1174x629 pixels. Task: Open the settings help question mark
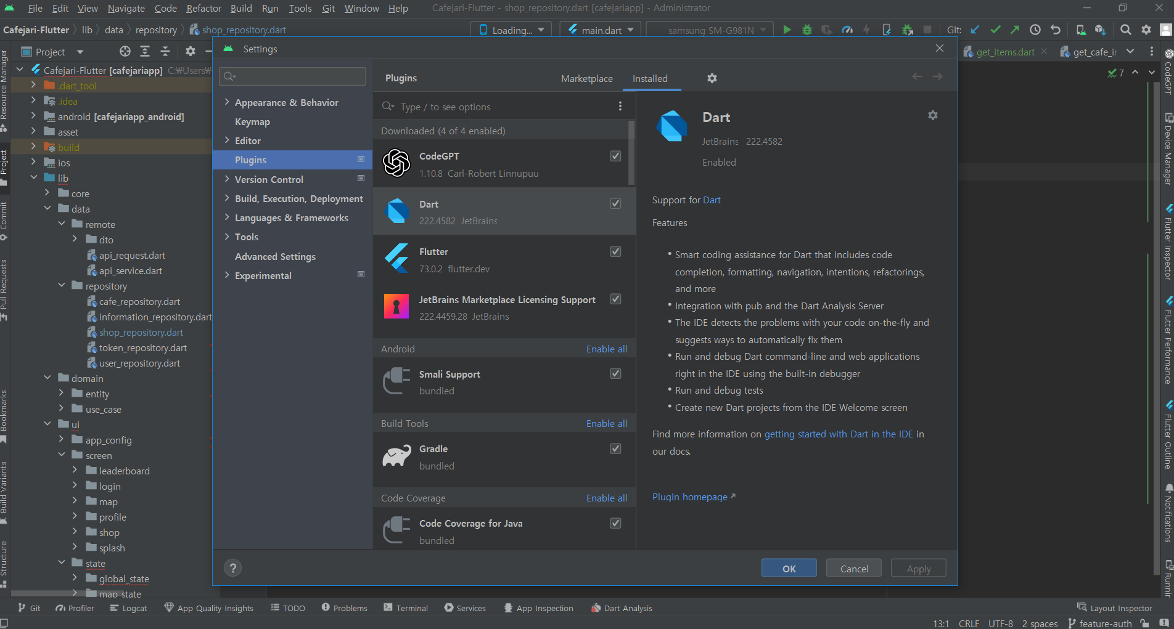click(x=232, y=568)
